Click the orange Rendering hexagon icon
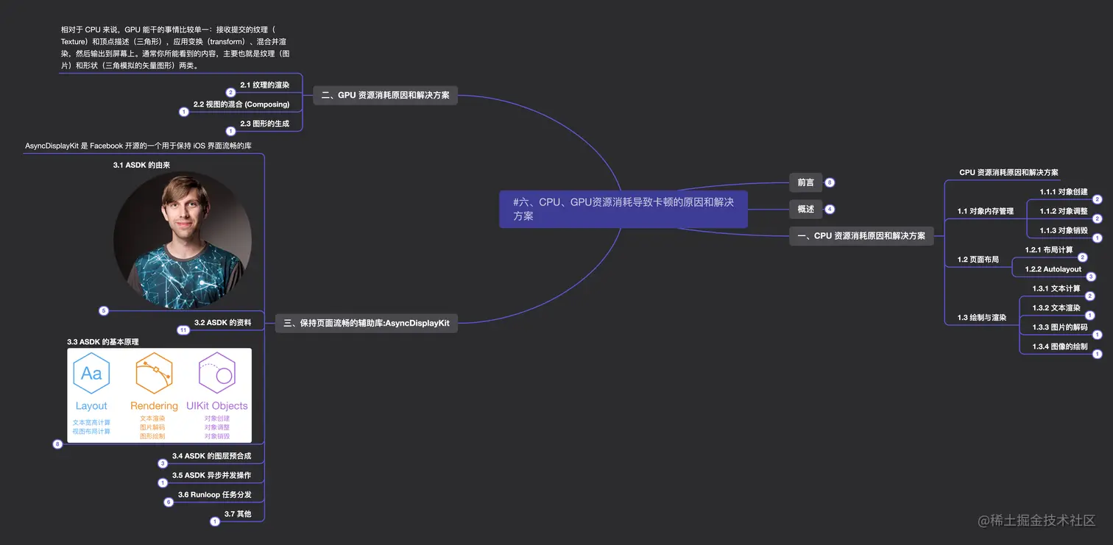The image size is (1113, 545). [x=154, y=374]
